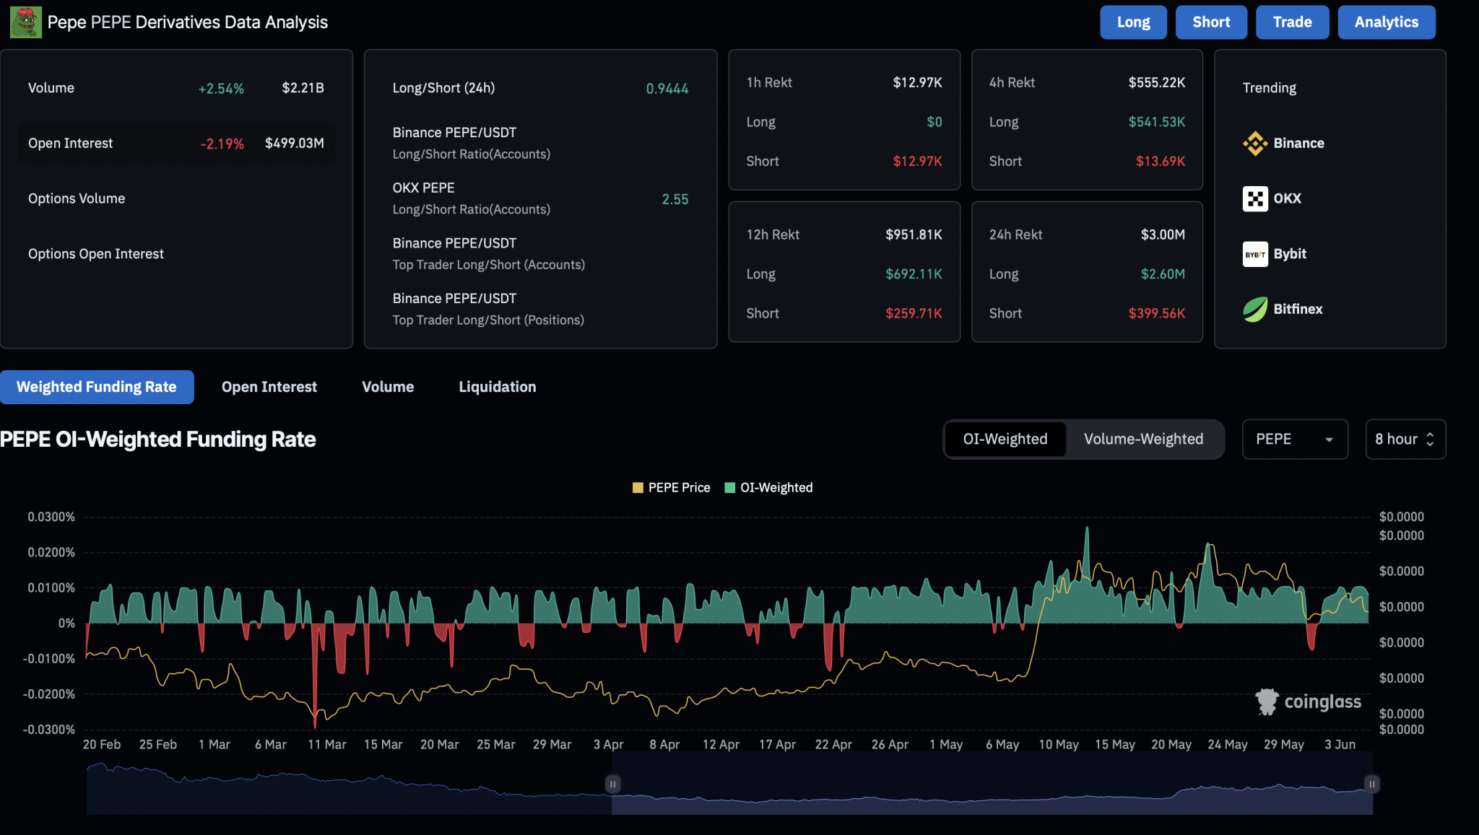The height and width of the screenshot is (835, 1479).
Task: Switch to Volume-Weighted funding rate
Action: pyautogui.click(x=1143, y=439)
